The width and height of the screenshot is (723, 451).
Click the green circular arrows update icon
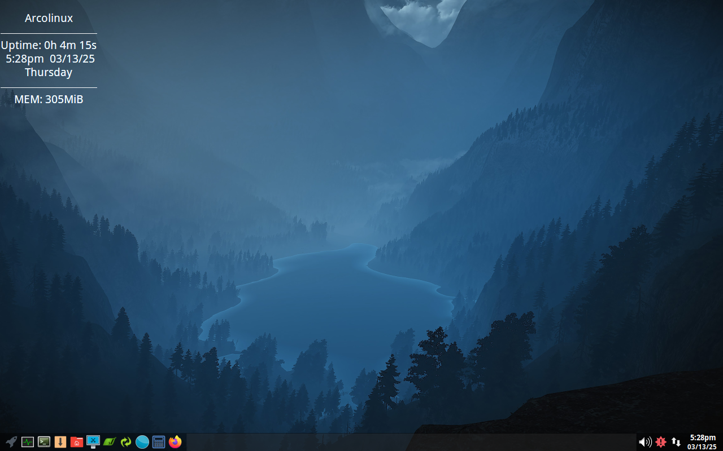click(x=125, y=442)
